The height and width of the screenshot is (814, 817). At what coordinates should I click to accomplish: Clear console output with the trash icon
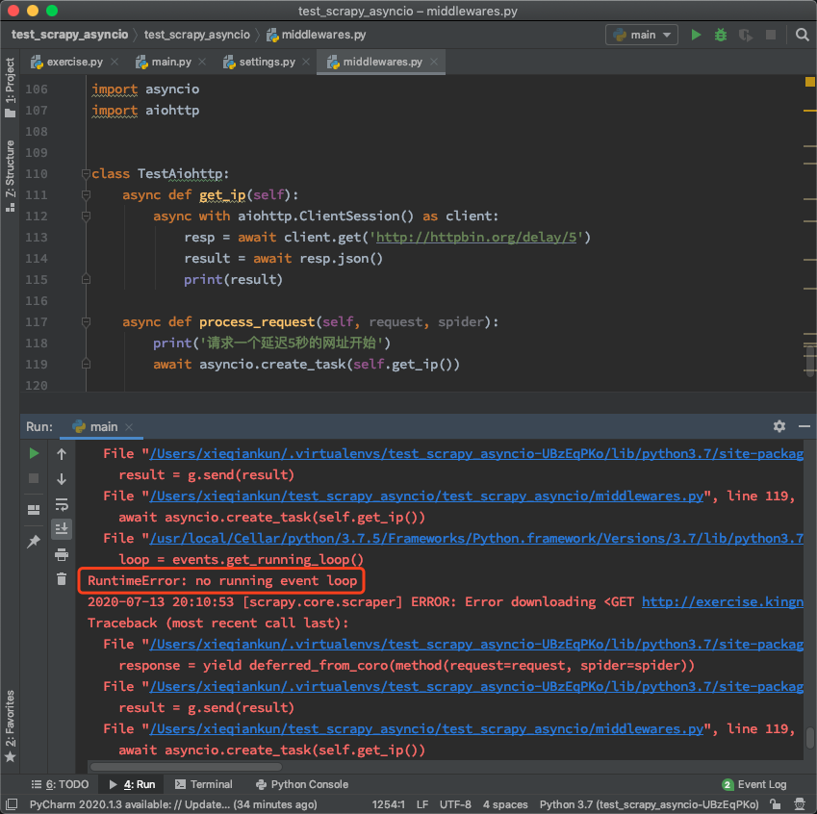coord(62,579)
